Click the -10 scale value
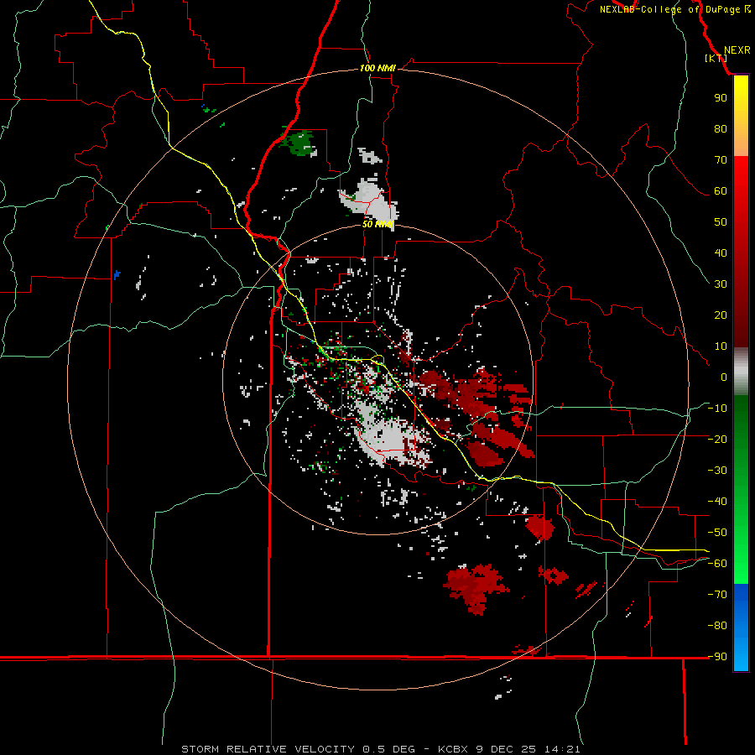 click(x=717, y=409)
